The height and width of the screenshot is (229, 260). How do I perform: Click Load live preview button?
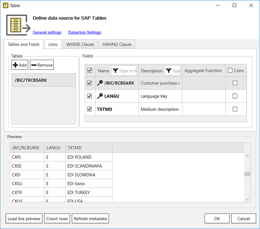[x=24, y=218]
